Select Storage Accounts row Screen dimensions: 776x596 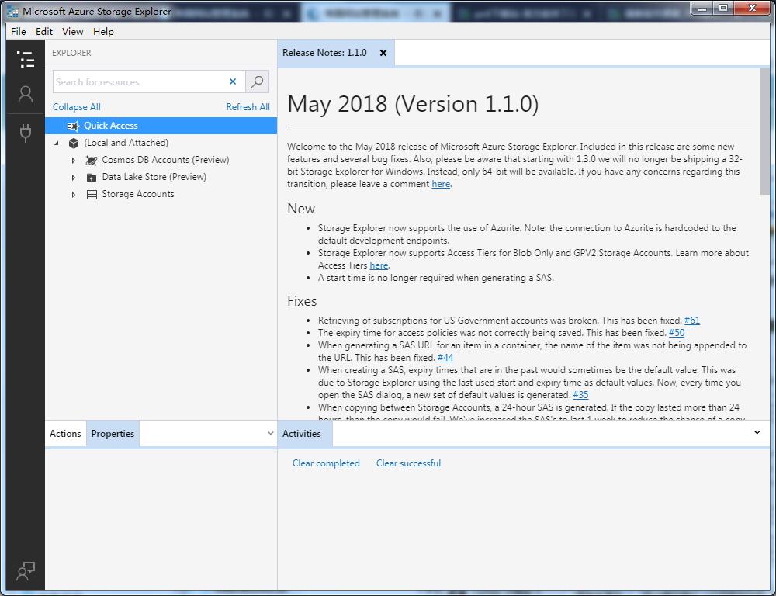[161, 194]
